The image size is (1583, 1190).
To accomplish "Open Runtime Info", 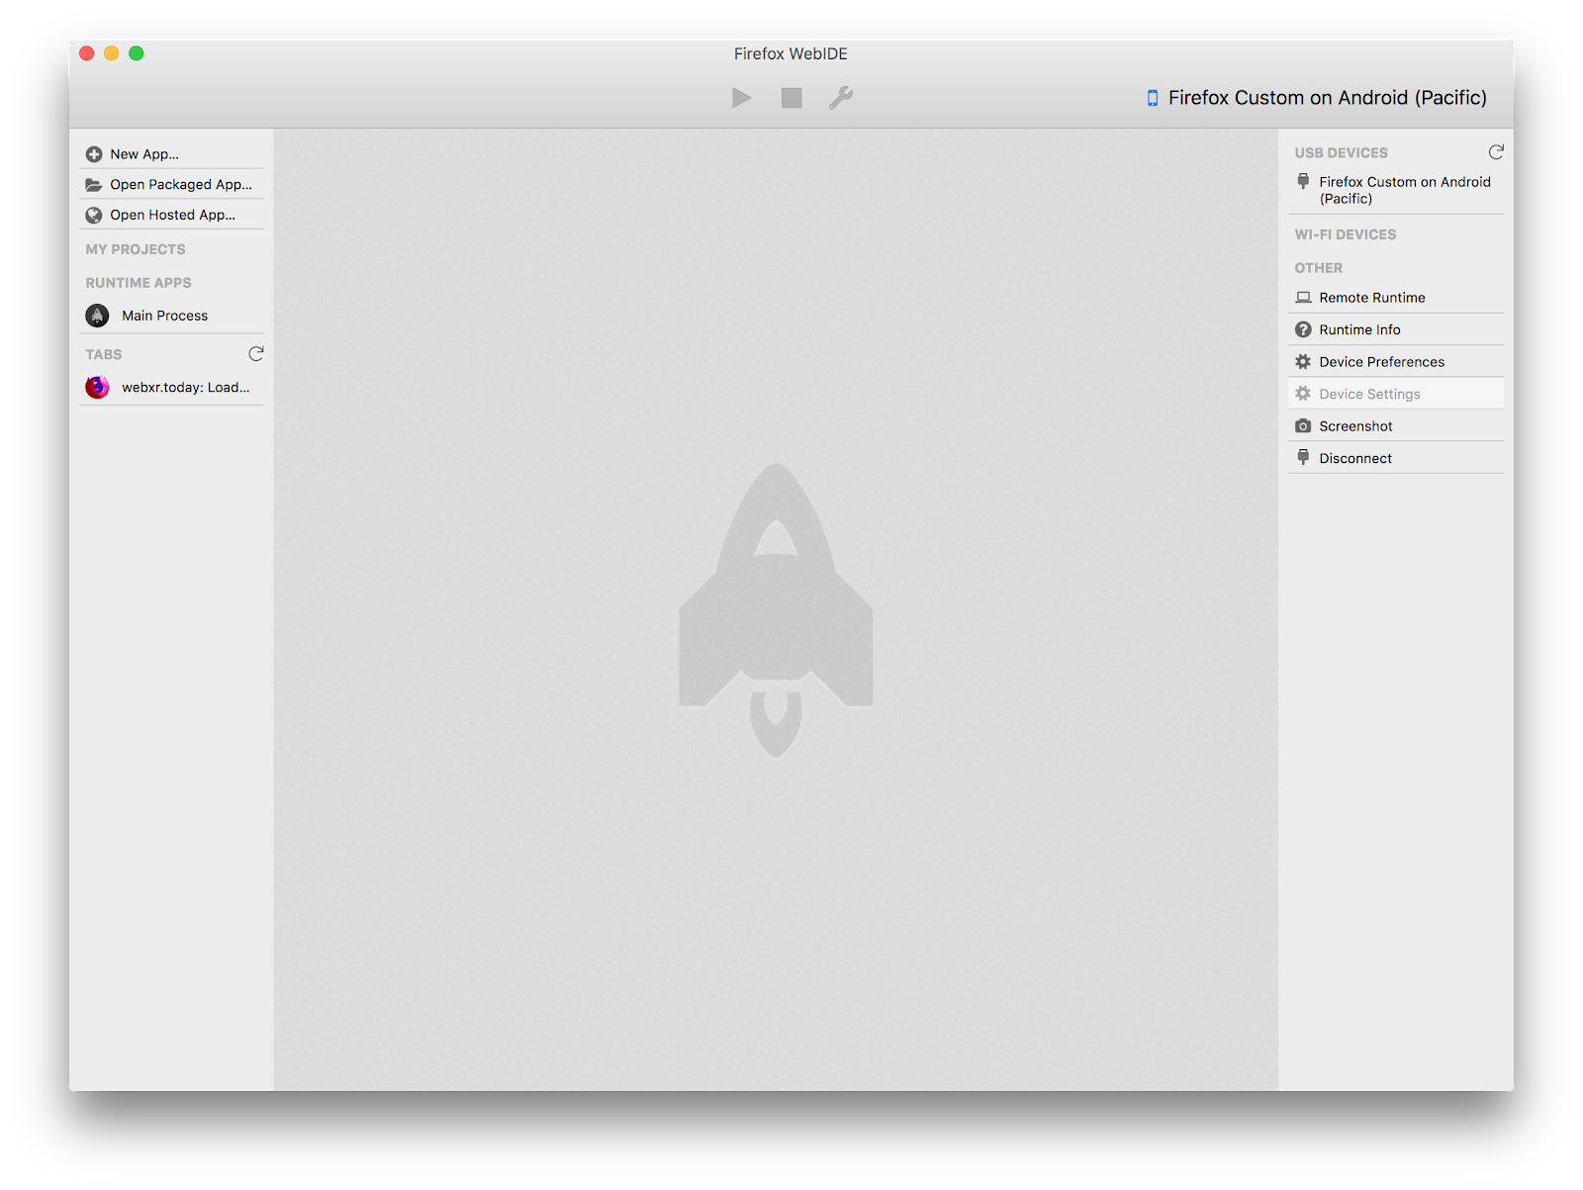I will coord(1396,329).
